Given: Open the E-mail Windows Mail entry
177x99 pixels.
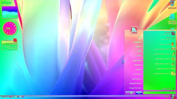Looking at the screenshot, I should pyautogui.click(x=160, y=38).
